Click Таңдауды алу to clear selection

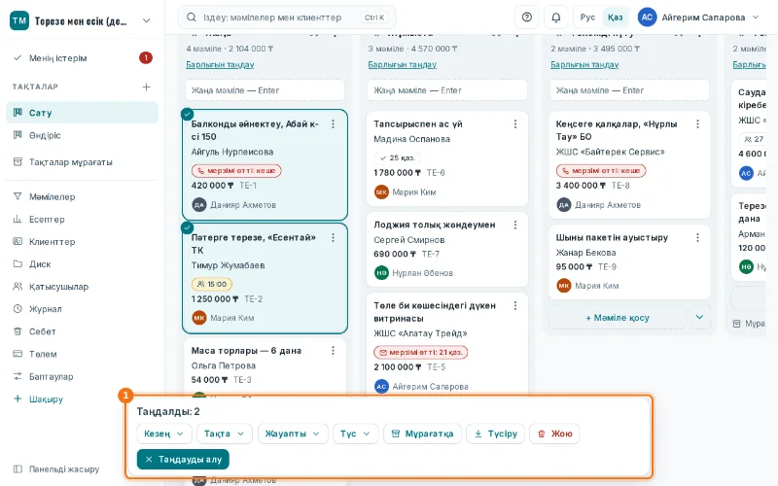point(183,459)
